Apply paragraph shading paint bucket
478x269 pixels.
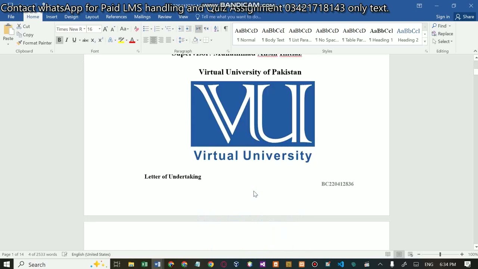coord(195,40)
